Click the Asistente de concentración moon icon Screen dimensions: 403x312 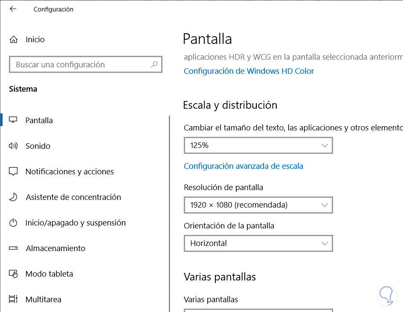pyautogui.click(x=13, y=197)
